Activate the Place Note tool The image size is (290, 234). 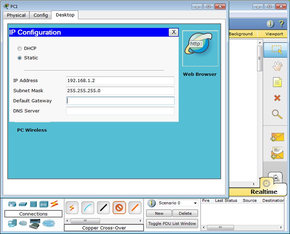(277, 82)
